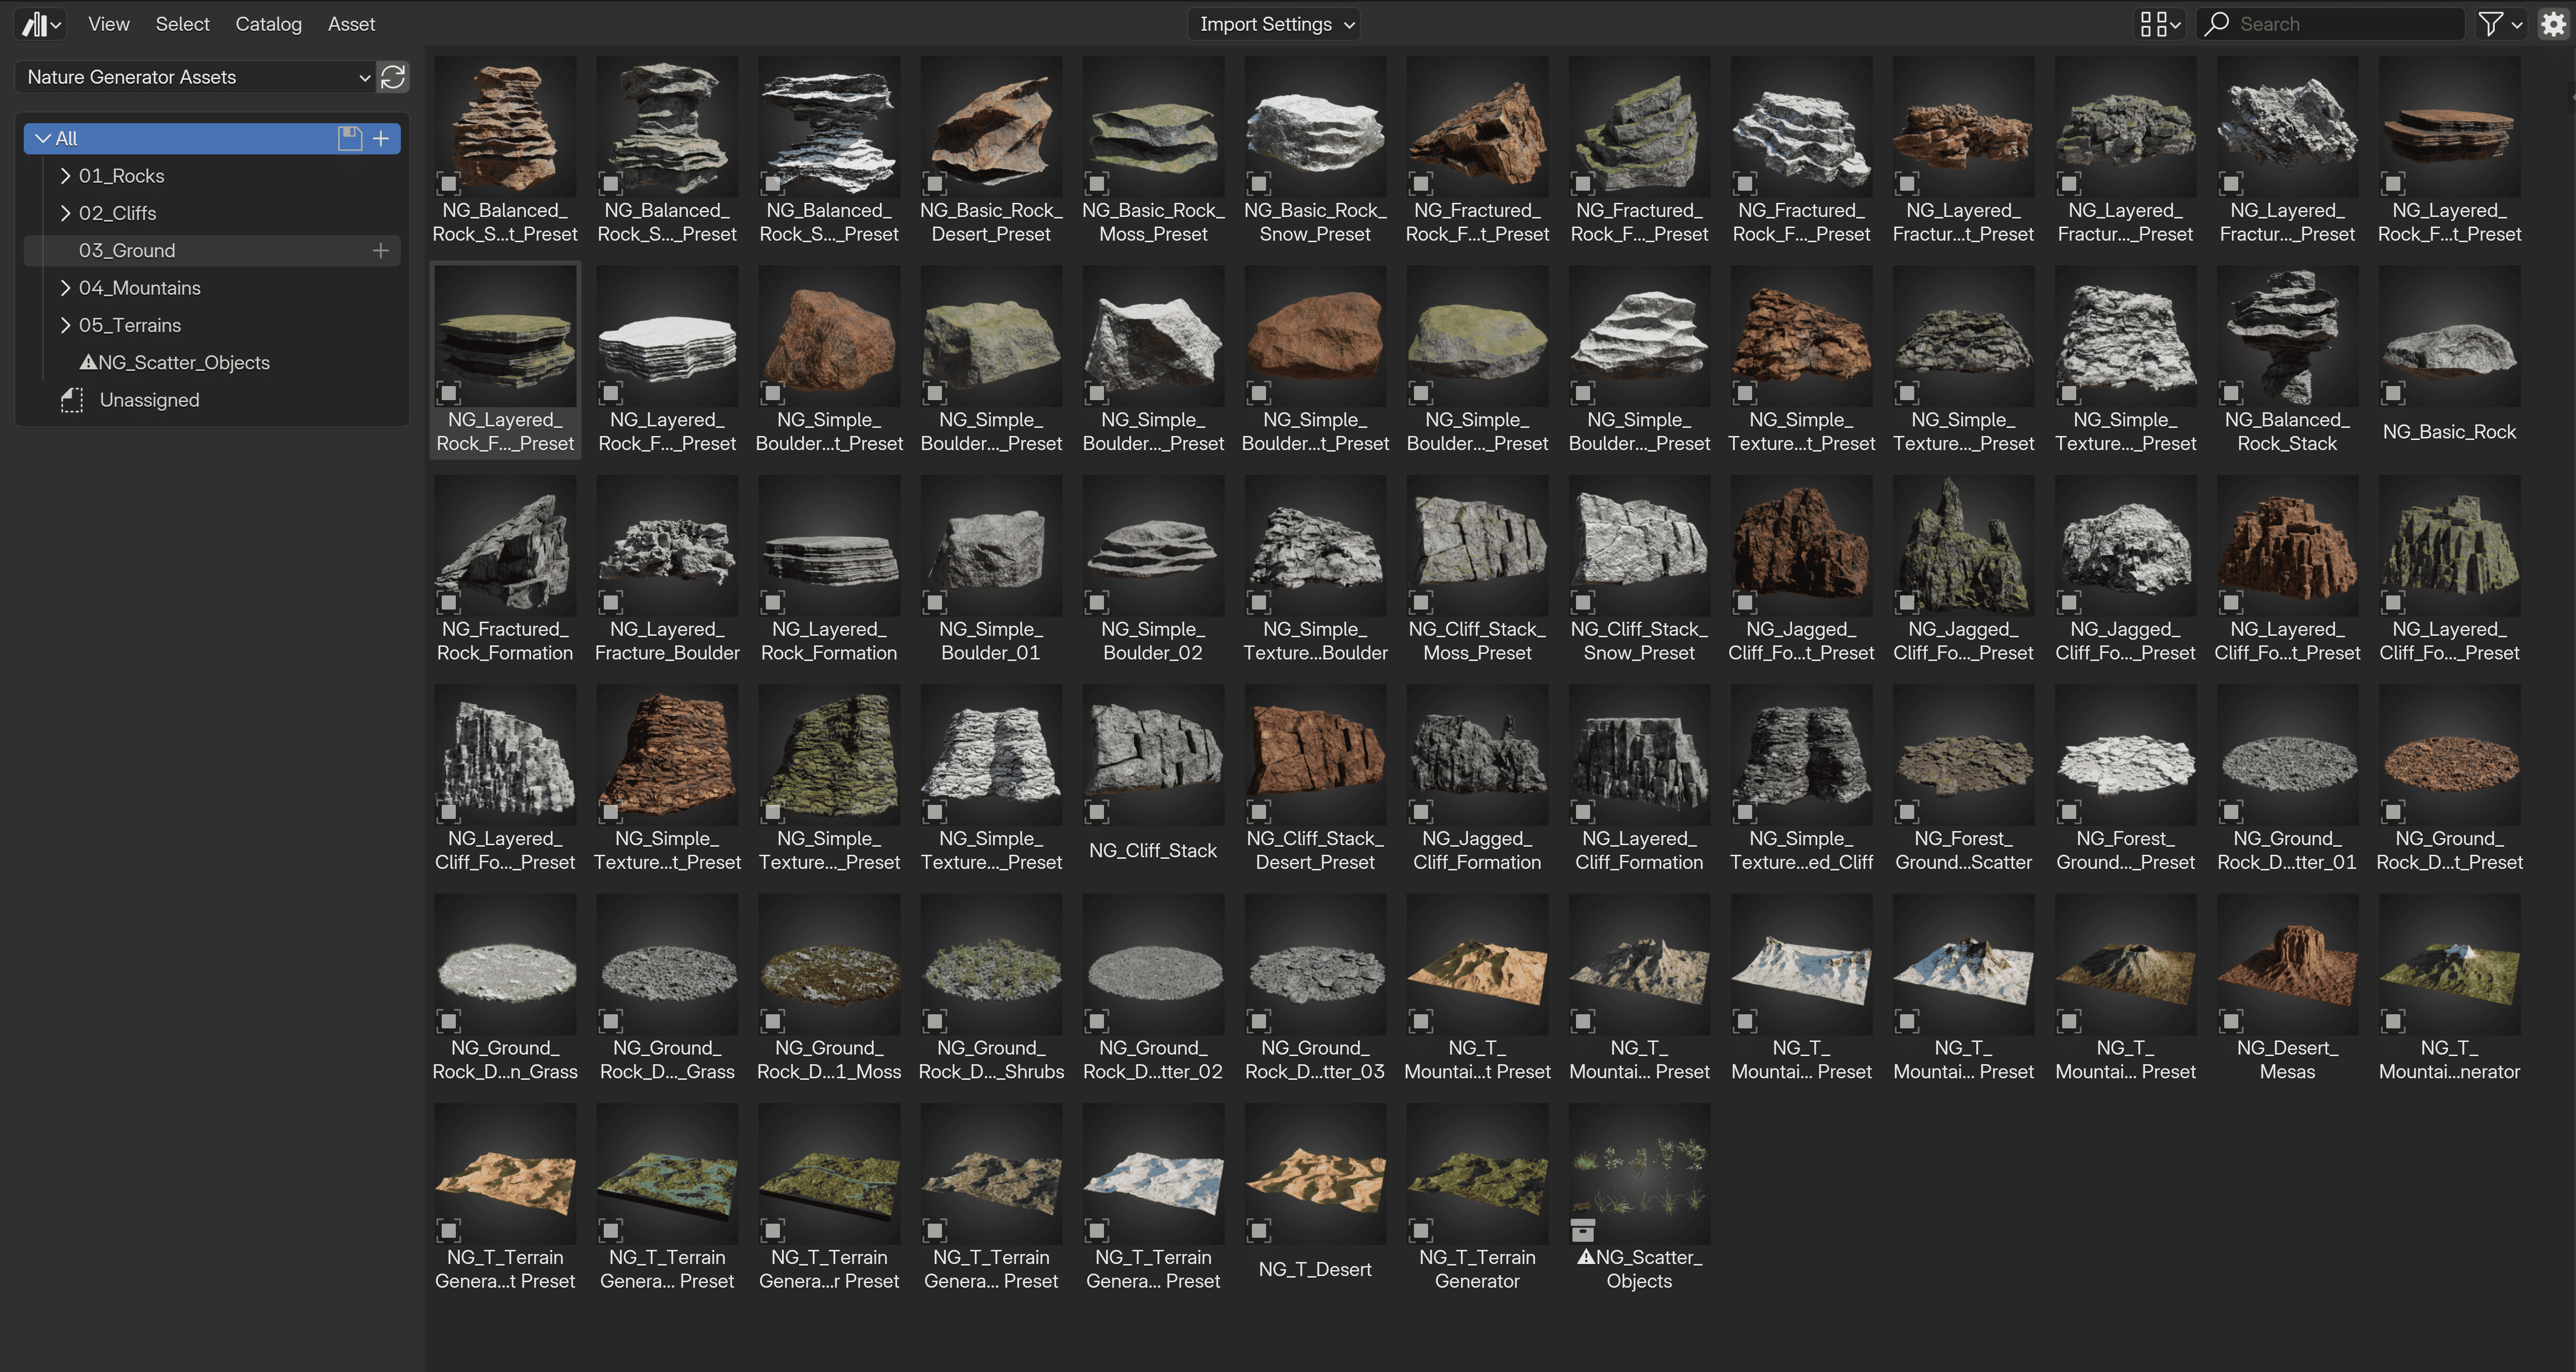This screenshot has width=2576, height=1372.
Task: Add a new catalog with the plus icon
Action: click(x=381, y=139)
